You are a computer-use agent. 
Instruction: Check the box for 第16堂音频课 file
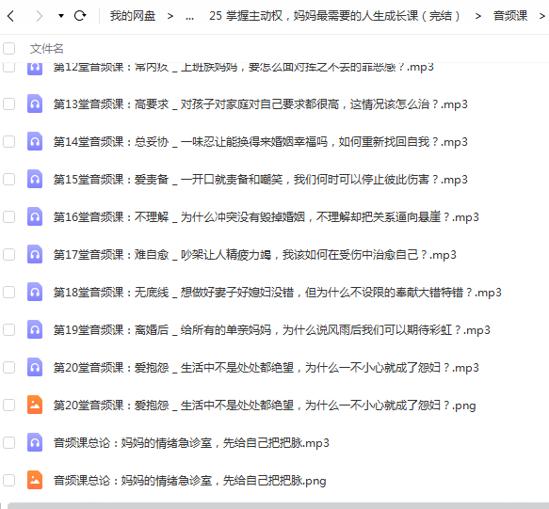(x=9, y=217)
